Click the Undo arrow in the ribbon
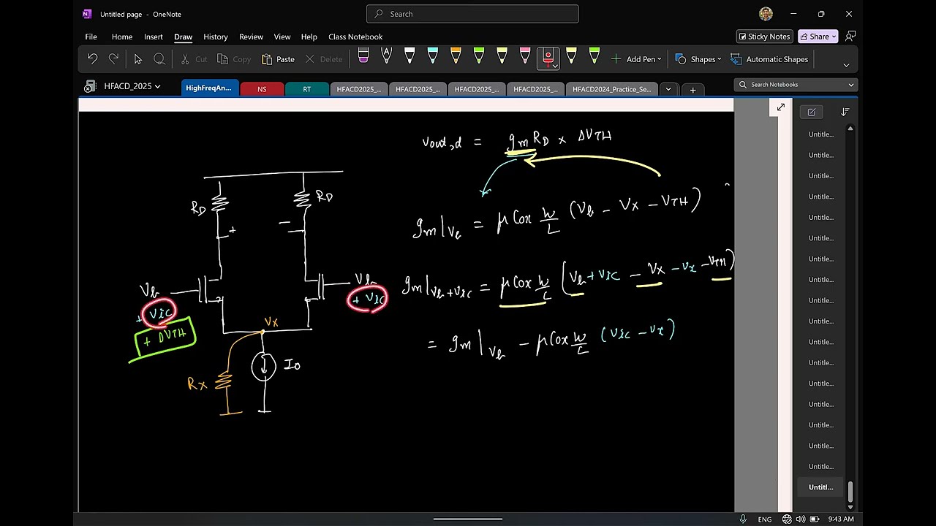This screenshot has height=526, width=936. [x=92, y=59]
